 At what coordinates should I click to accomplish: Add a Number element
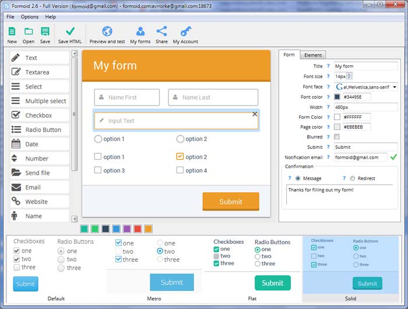40,158
